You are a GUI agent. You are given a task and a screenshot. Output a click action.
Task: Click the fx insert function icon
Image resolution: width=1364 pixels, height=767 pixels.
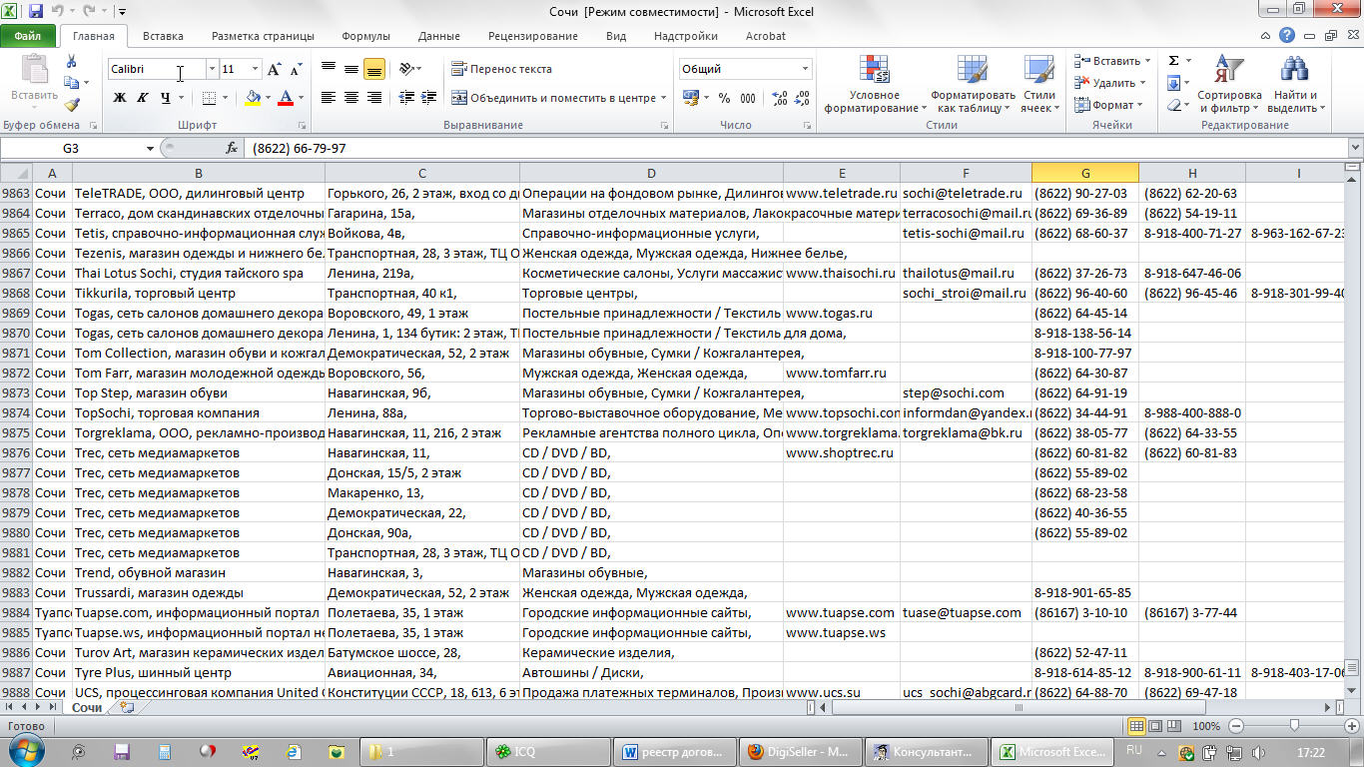point(232,148)
